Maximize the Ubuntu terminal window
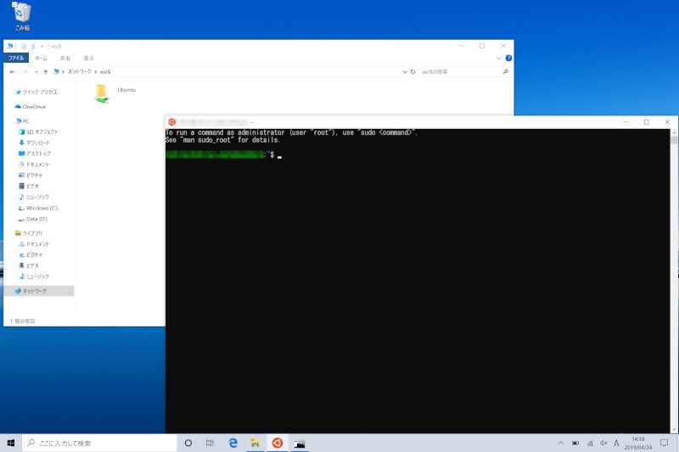The width and height of the screenshot is (679, 452). 646,122
